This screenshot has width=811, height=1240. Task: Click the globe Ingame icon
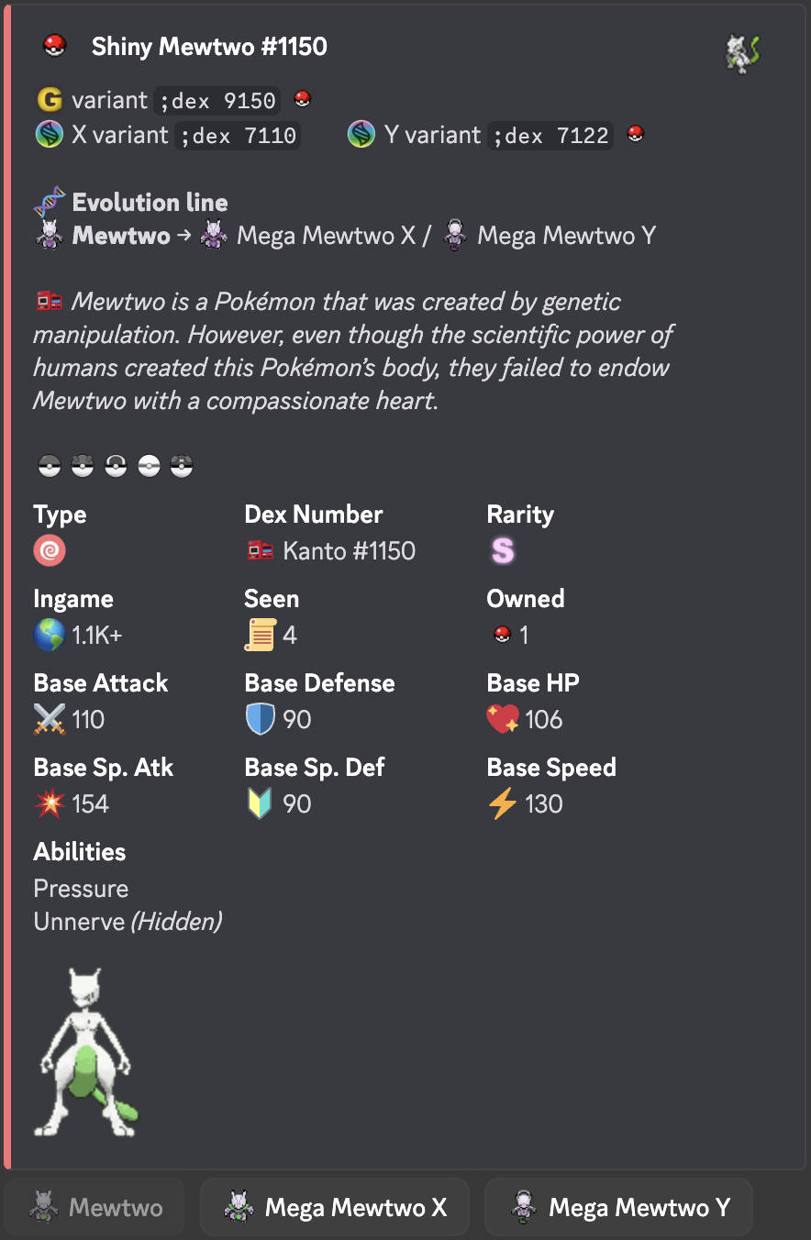pyautogui.click(x=50, y=635)
